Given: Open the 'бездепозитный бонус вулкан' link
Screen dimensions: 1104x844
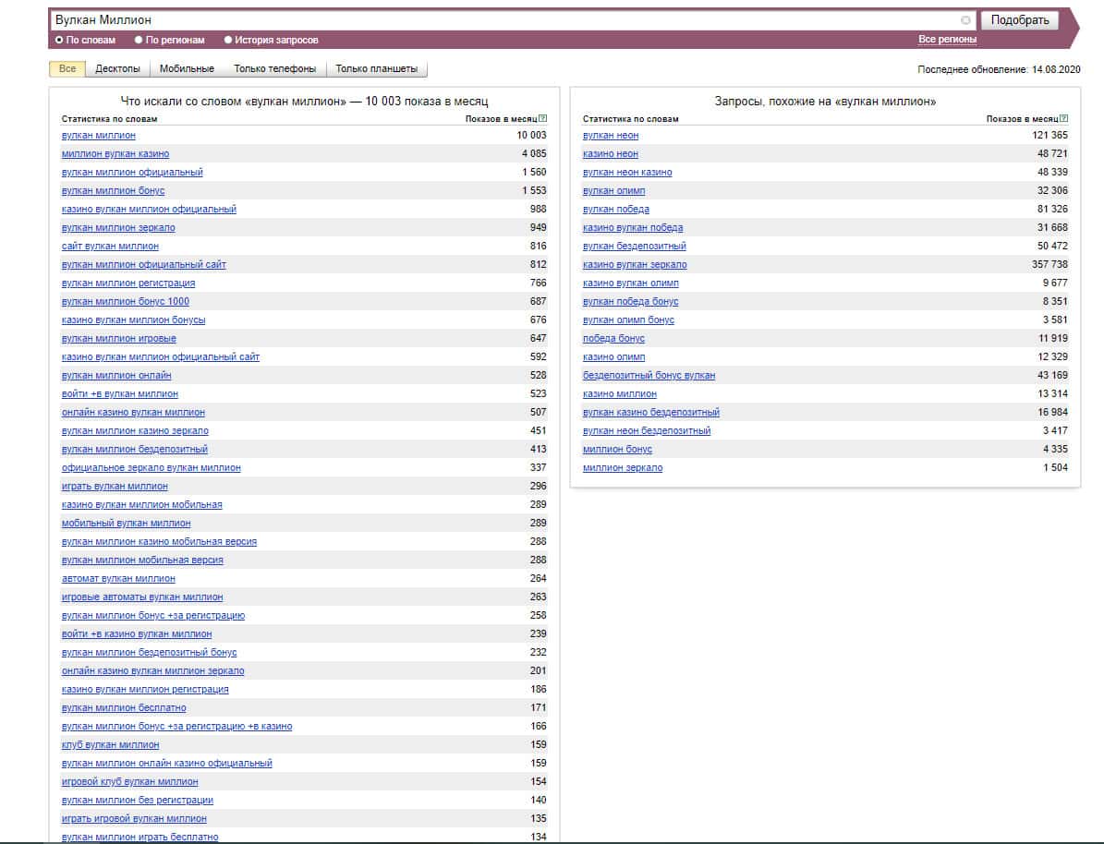Looking at the screenshot, I should [649, 376].
